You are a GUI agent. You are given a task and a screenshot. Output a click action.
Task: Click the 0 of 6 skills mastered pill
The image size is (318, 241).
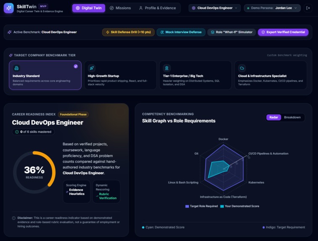click(33, 132)
